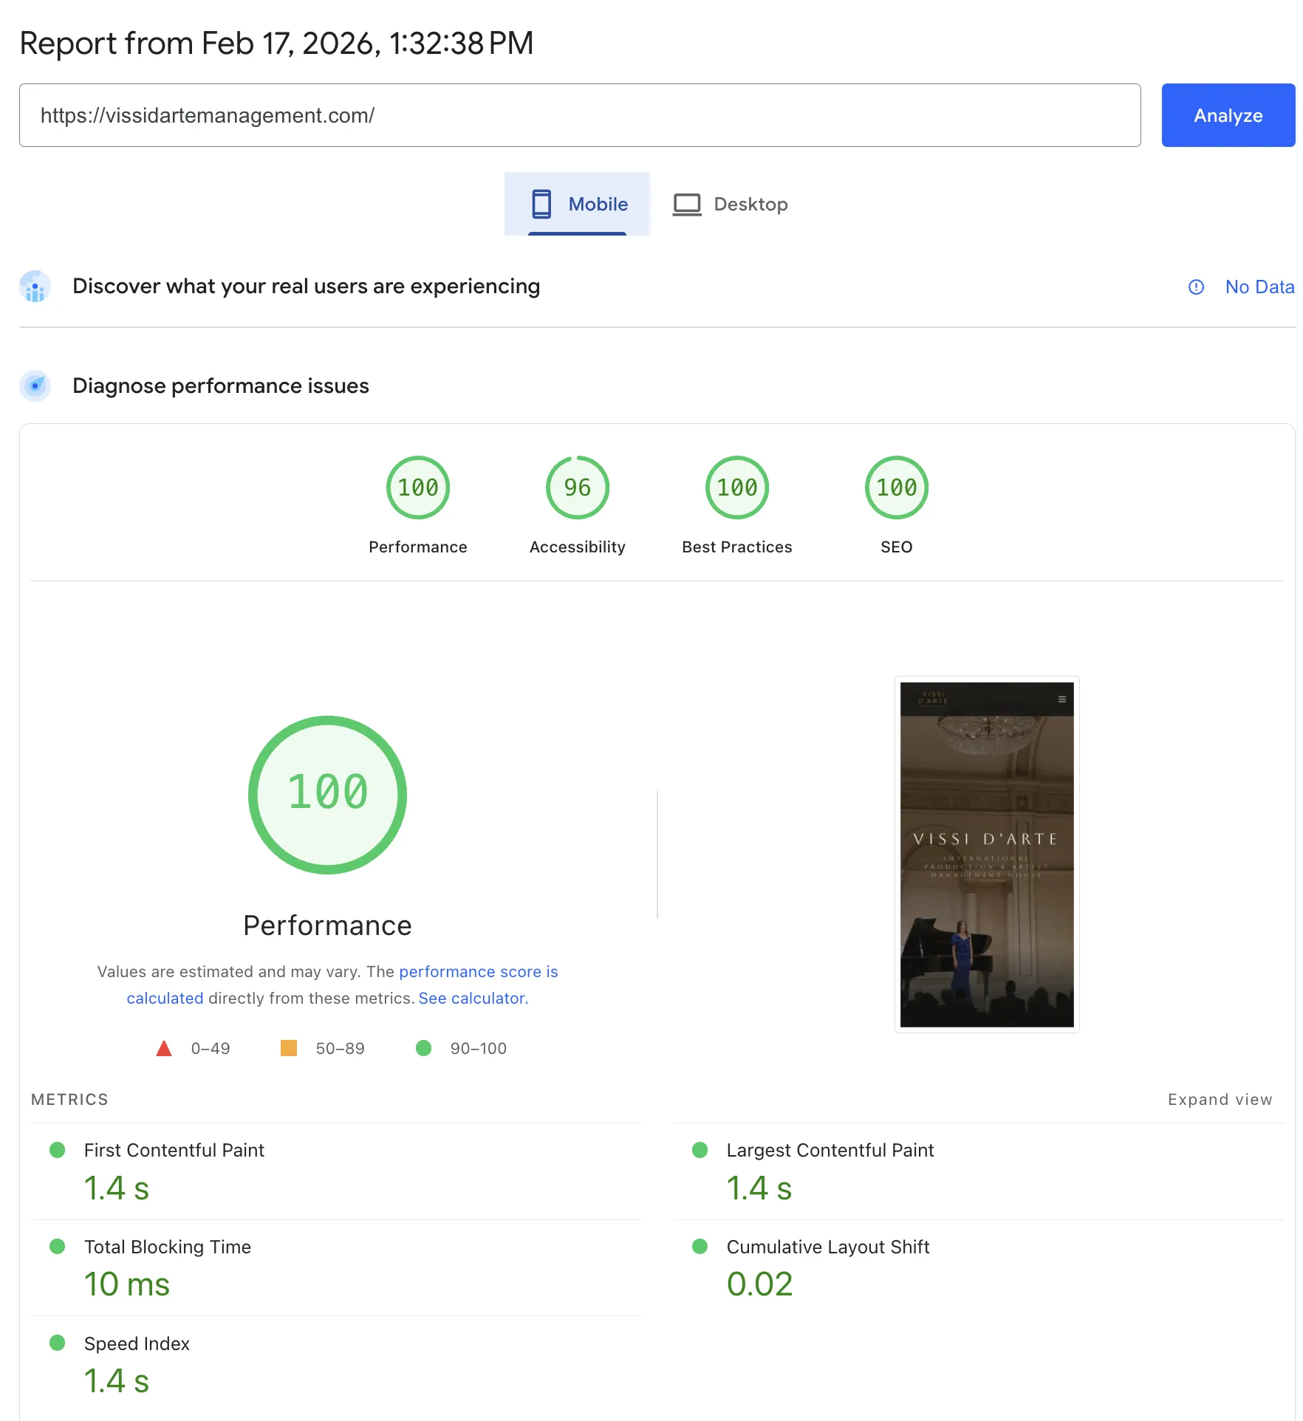This screenshot has width=1303, height=1421.
Task: Select the SEO score circle showing 100
Action: point(896,487)
